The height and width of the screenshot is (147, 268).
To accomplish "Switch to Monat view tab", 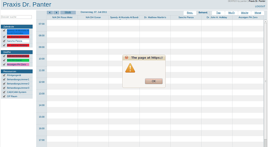I will tap(258, 13).
